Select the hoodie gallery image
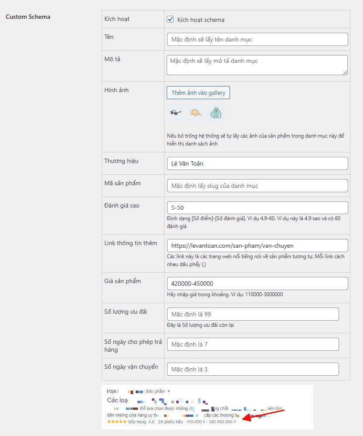 216,113
